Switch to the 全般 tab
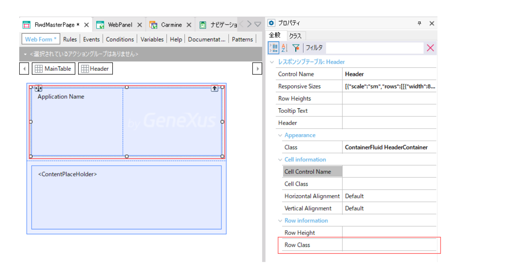Screen dimensions: 525x277 click(275, 35)
